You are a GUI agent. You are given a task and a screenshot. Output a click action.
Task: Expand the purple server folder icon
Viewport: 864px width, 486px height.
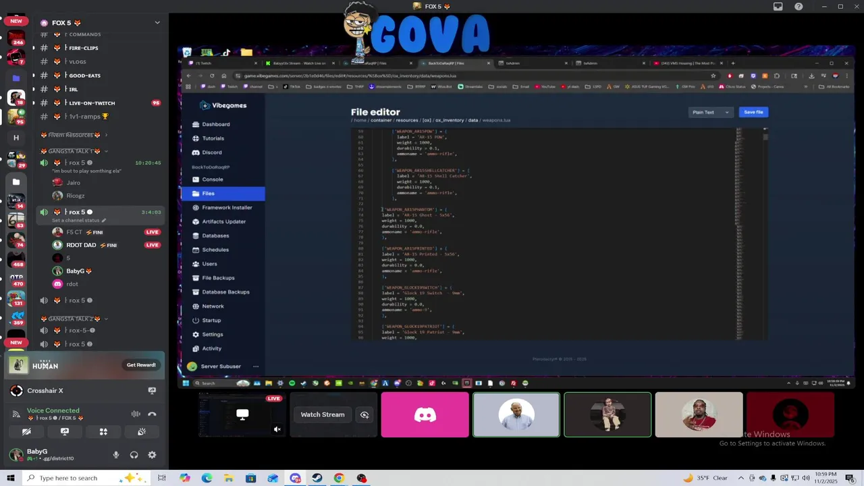[16, 78]
